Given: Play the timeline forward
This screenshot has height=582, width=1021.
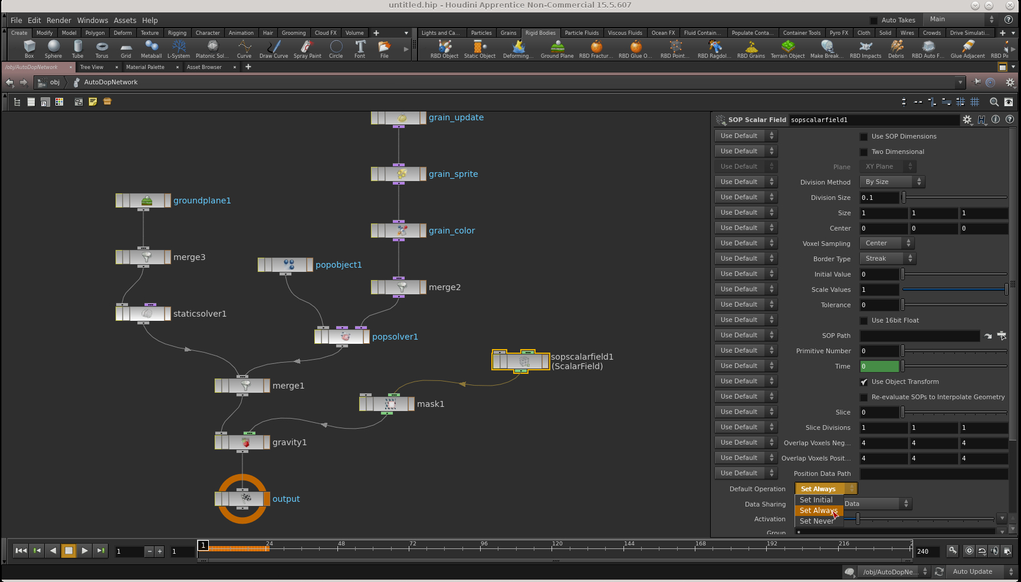Looking at the screenshot, I should (84, 551).
